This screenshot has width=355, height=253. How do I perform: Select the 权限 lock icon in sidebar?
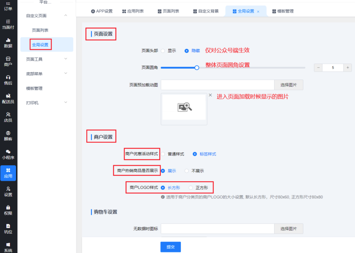coord(8,210)
